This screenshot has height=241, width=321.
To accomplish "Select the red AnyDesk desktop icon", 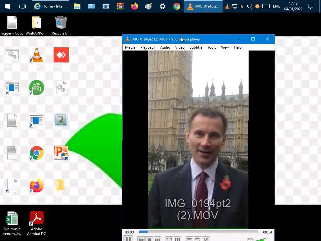I will 61,55.
